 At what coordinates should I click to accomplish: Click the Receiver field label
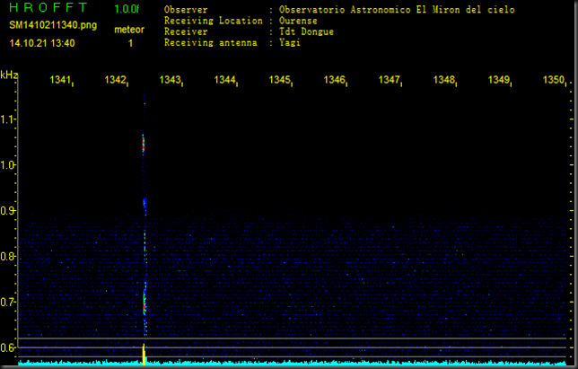pos(186,31)
